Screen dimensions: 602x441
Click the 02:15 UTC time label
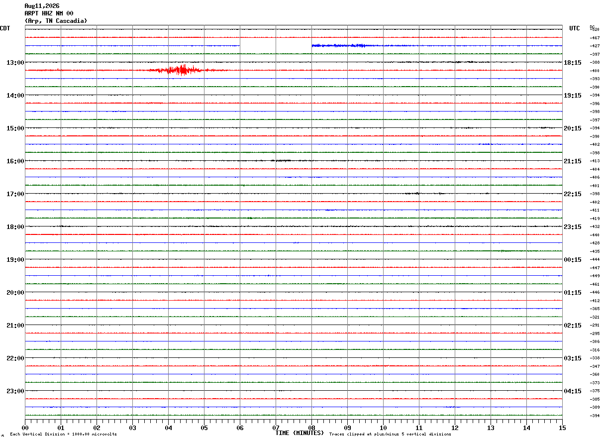(x=573, y=326)
